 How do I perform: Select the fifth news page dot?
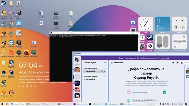pos(35,86)
